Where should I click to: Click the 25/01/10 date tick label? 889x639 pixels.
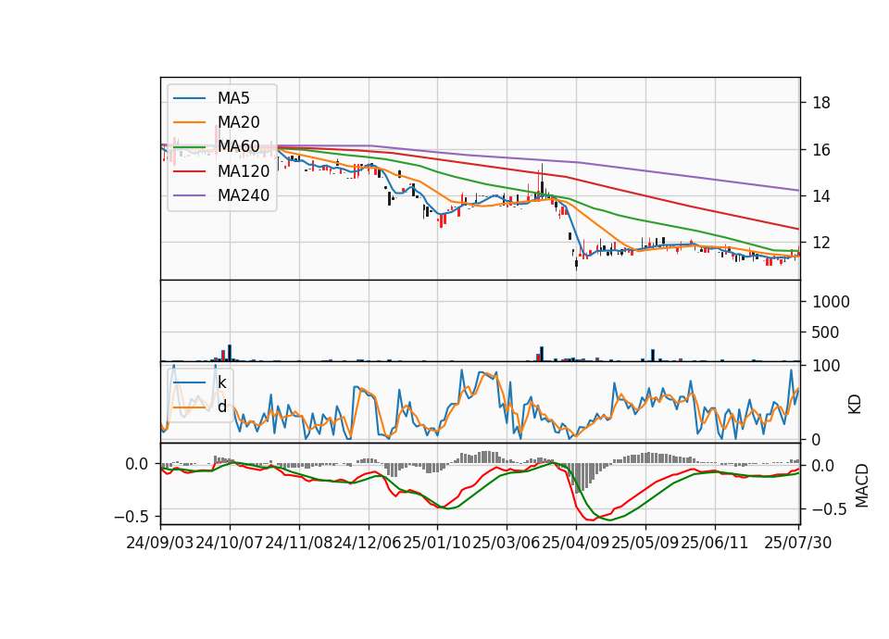pos(437,543)
